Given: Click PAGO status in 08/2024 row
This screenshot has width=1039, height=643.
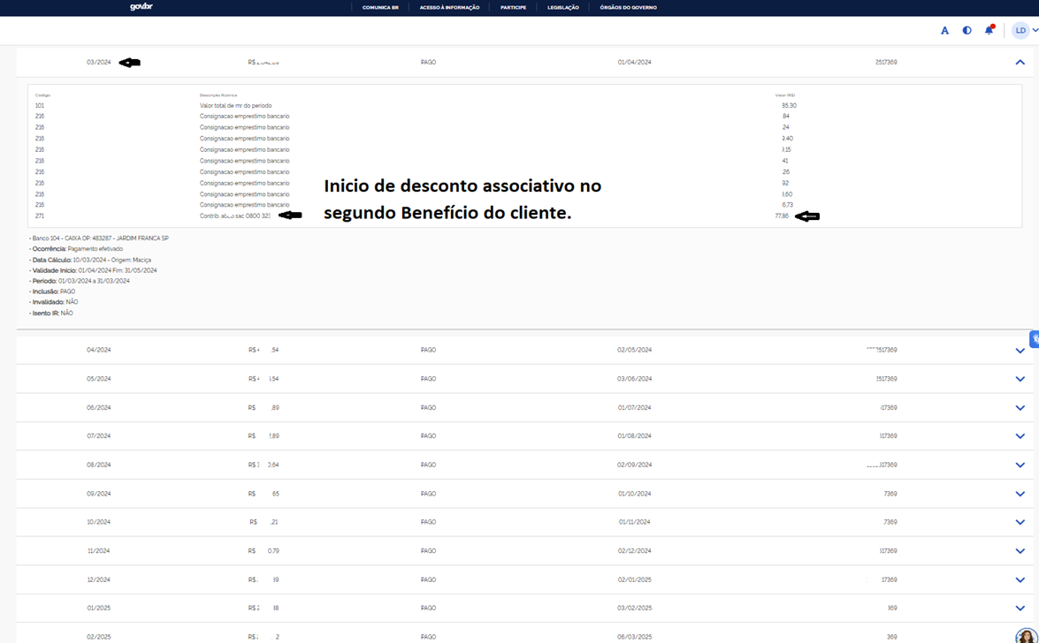Looking at the screenshot, I should click(428, 465).
